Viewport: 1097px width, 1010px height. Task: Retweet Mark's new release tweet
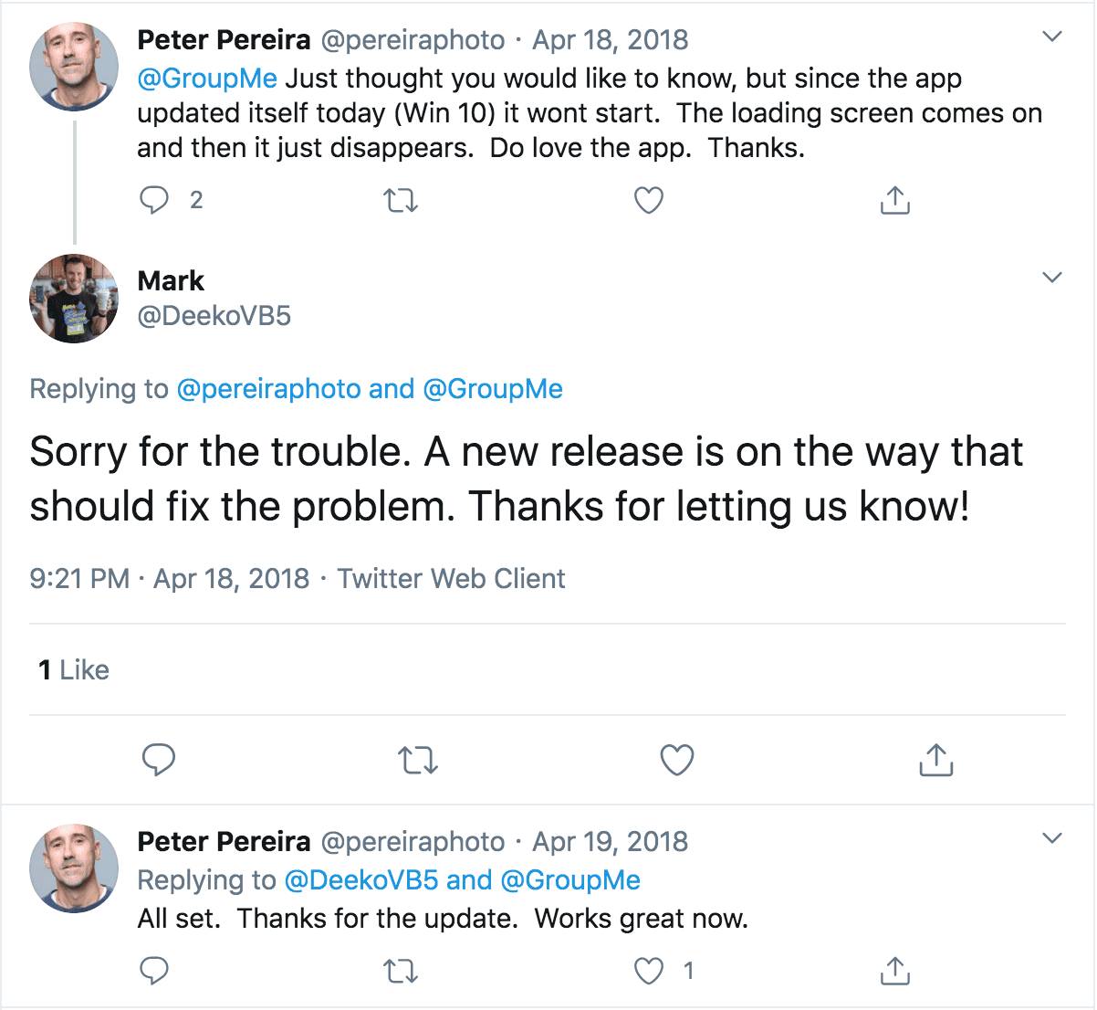(x=418, y=760)
